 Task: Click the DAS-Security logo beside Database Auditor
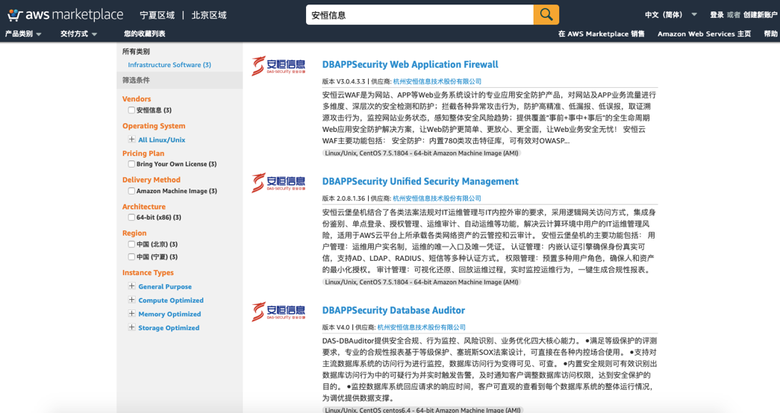pos(278,312)
